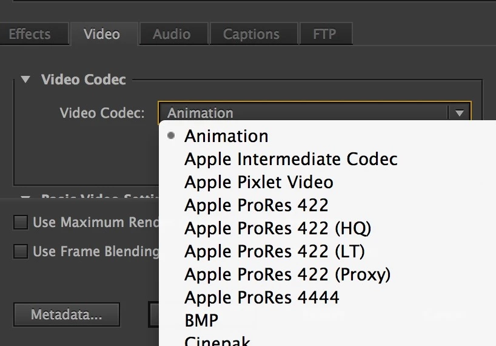The image size is (496, 346).
Task: Select Cinepak codec option
Action: (x=217, y=341)
